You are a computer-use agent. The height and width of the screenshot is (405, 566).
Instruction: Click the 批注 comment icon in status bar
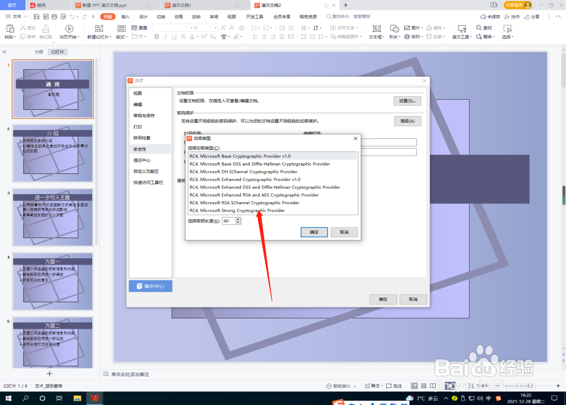tap(389, 386)
